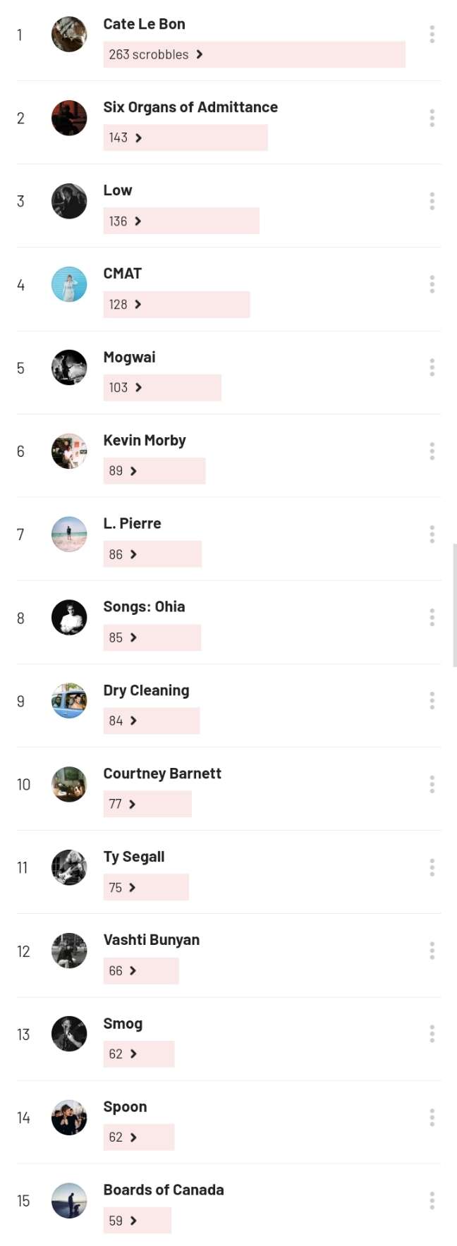Go to the Smog artist page

[123, 1023]
